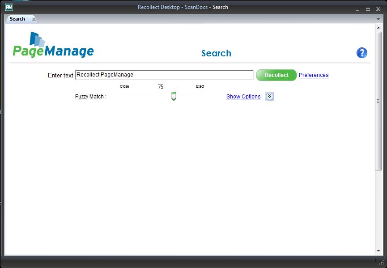Click the Fuzzy Match slider thumb
Image resolution: width=387 pixels, height=268 pixels.
click(174, 96)
